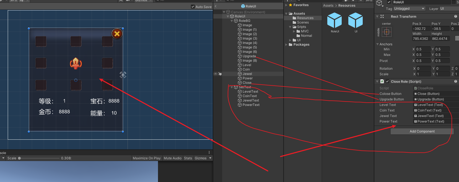Image resolution: width=459 pixels, height=182 pixels.
Task: Click the Upgrade Button object picker field
Action: coord(436,99)
